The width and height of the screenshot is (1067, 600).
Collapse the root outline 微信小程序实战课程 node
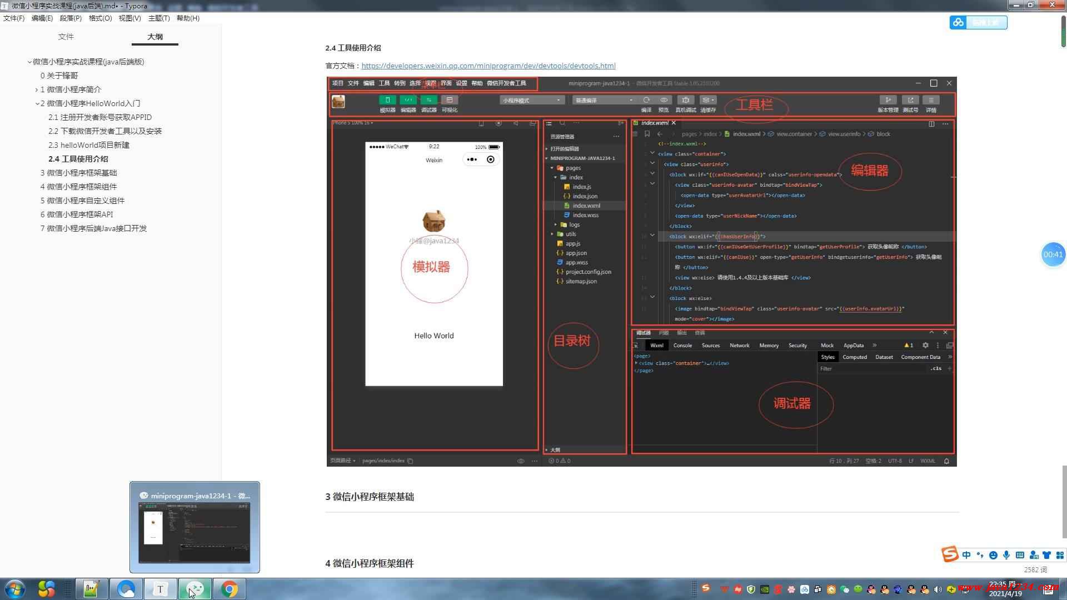click(29, 62)
